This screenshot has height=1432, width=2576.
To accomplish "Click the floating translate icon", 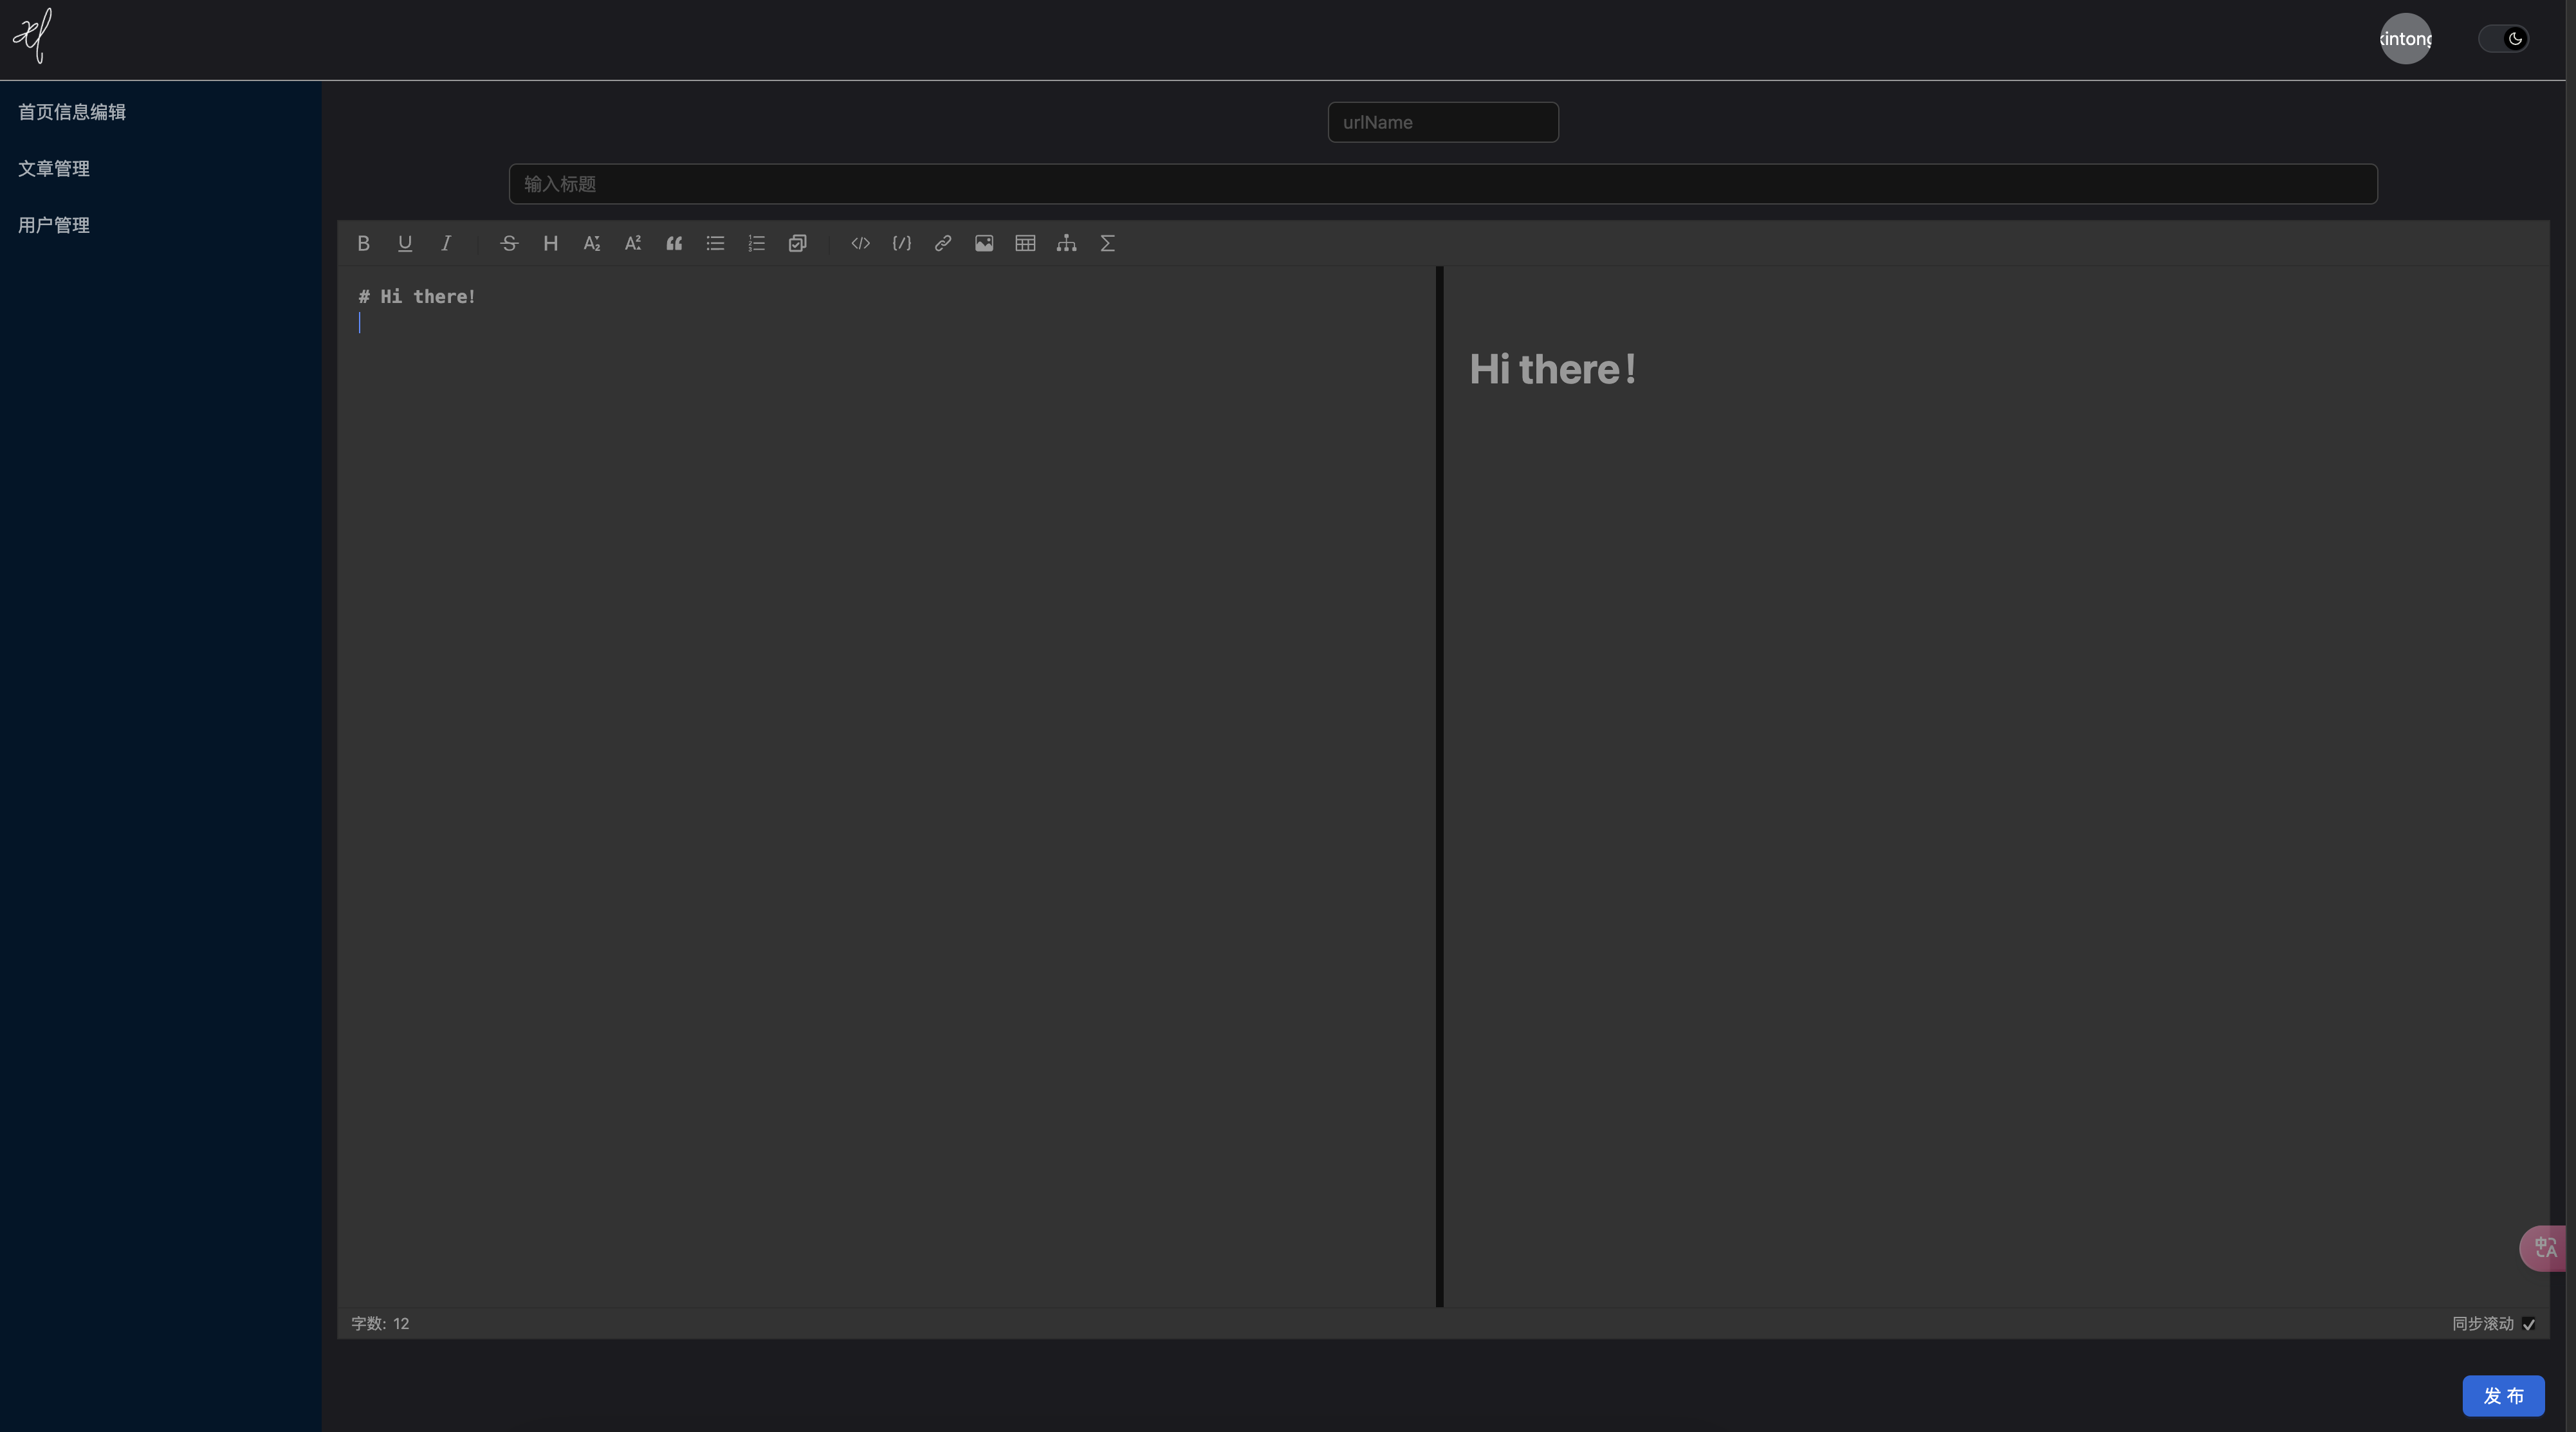I will (2544, 1248).
